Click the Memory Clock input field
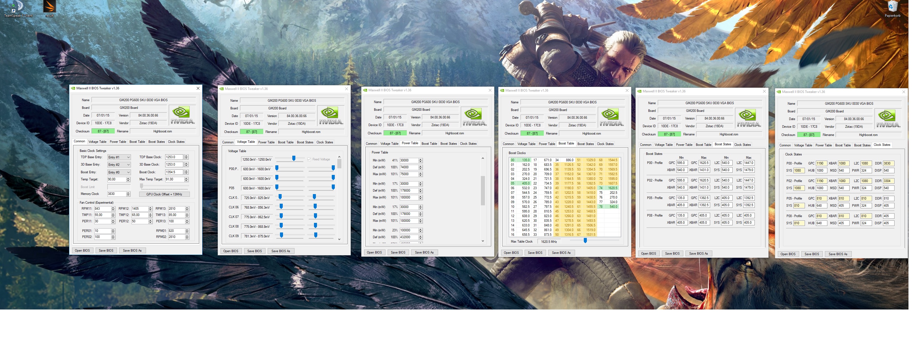This screenshot has width=923, height=355. pos(116,194)
